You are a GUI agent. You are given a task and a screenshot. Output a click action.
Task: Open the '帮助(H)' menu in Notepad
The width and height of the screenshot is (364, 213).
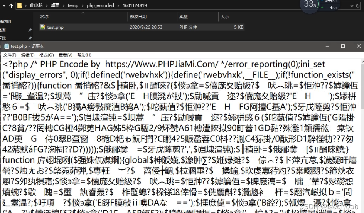84,55
